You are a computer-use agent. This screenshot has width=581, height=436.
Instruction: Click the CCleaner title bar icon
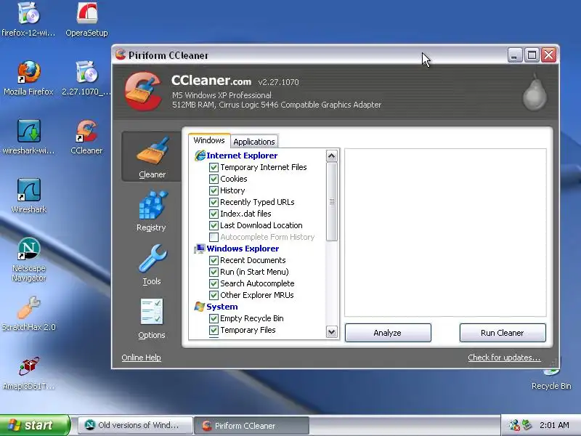121,55
